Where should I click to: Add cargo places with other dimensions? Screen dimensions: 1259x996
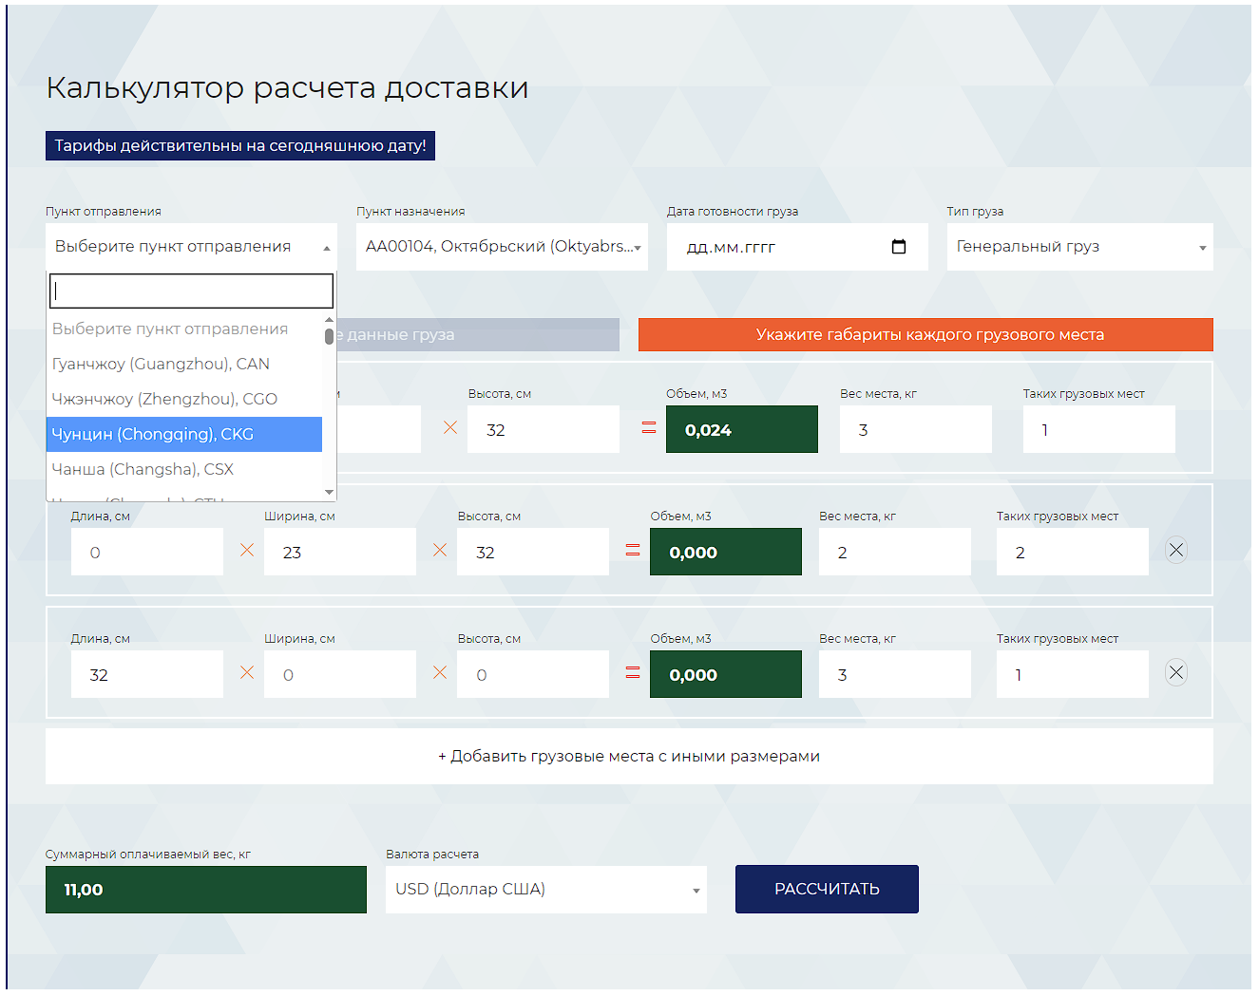click(x=628, y=757)
